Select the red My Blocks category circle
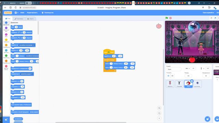 [6, 66]
